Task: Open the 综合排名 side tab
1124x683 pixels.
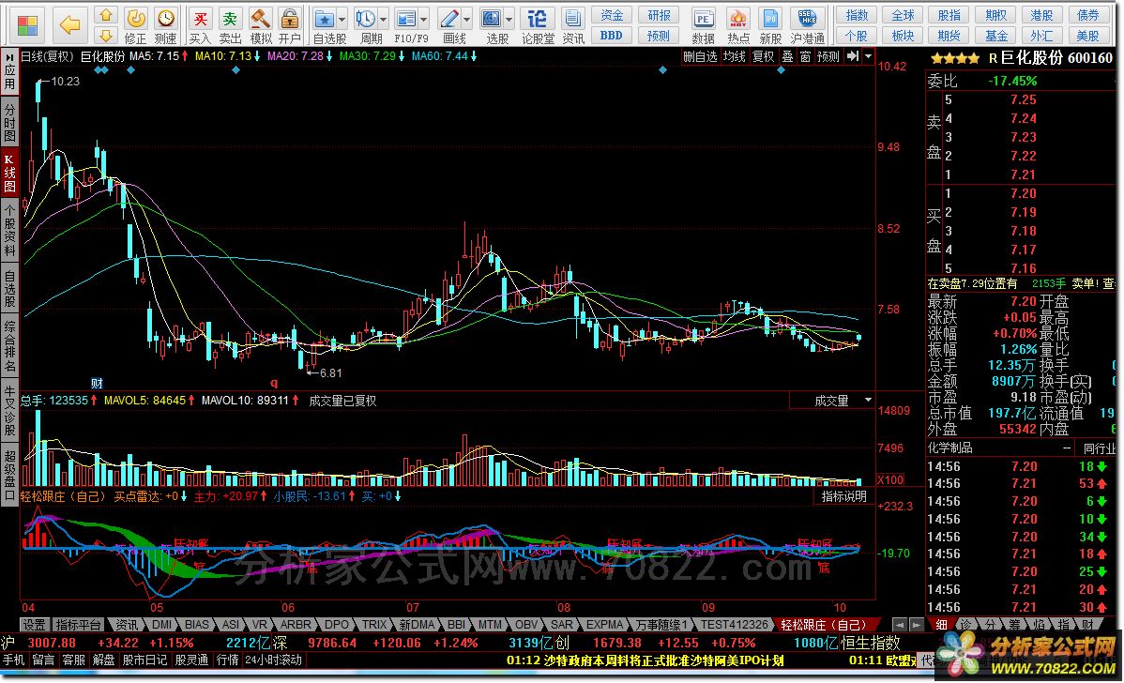Action: [10, 346]
